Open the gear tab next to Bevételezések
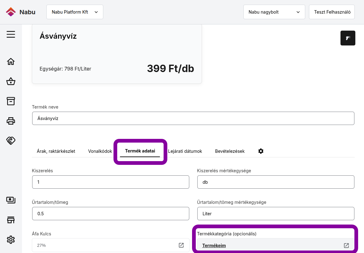 [261, 151]
